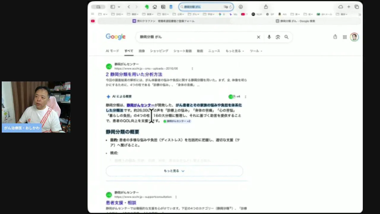Open options menu for first search result

[x=192, y=68]
